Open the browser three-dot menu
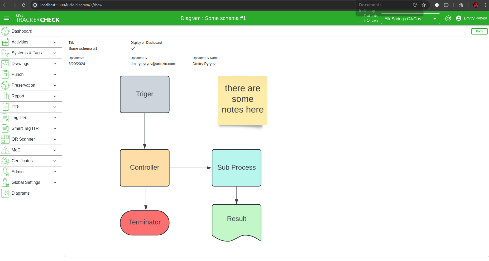 485,5
